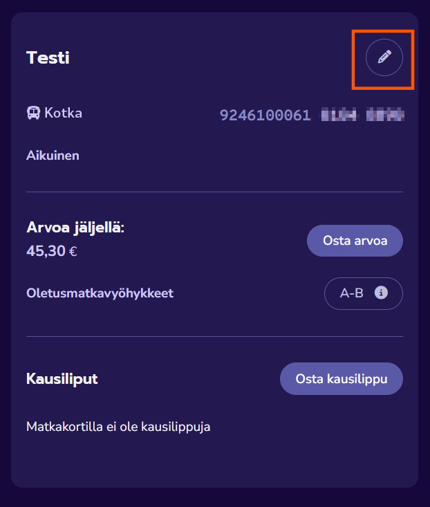
Task: Click the divider line above Kausiliput
Action: tap(214, 337)
